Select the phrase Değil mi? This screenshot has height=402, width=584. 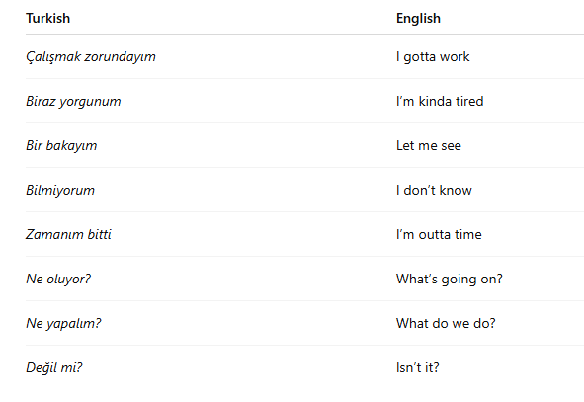click(x=54, y=368)
